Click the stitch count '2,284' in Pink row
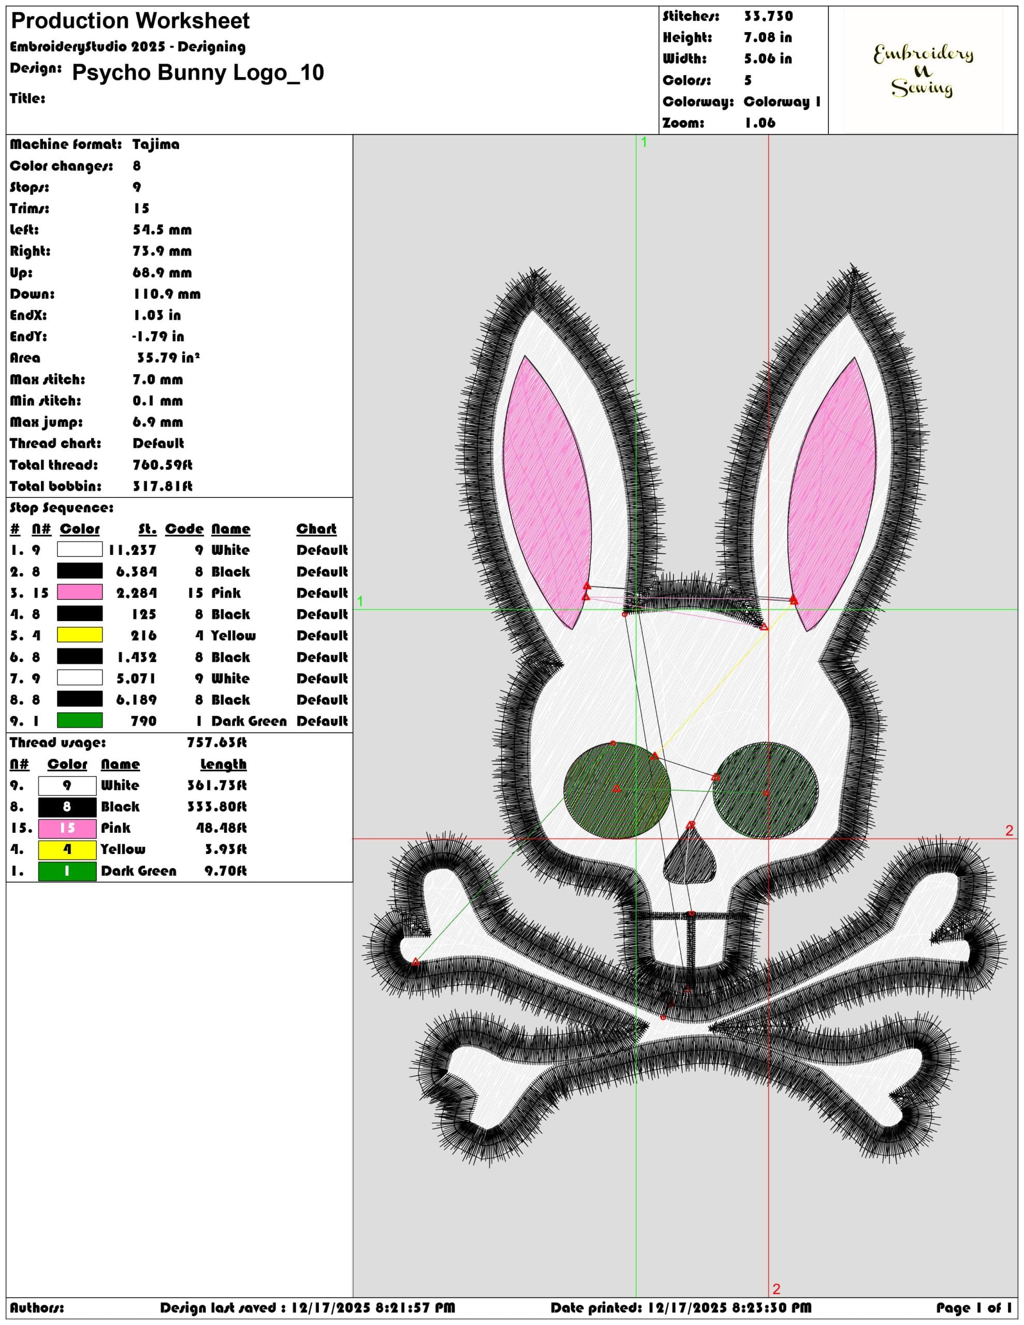The image size is (1024, 1325). [x=137, y=593]
